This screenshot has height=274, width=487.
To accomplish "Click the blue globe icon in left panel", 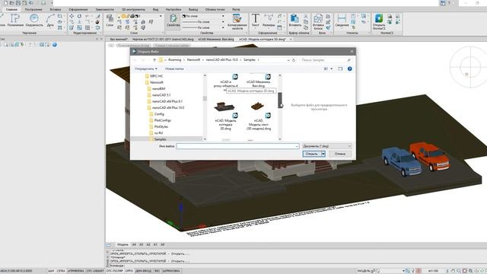I will click(55, 45).
